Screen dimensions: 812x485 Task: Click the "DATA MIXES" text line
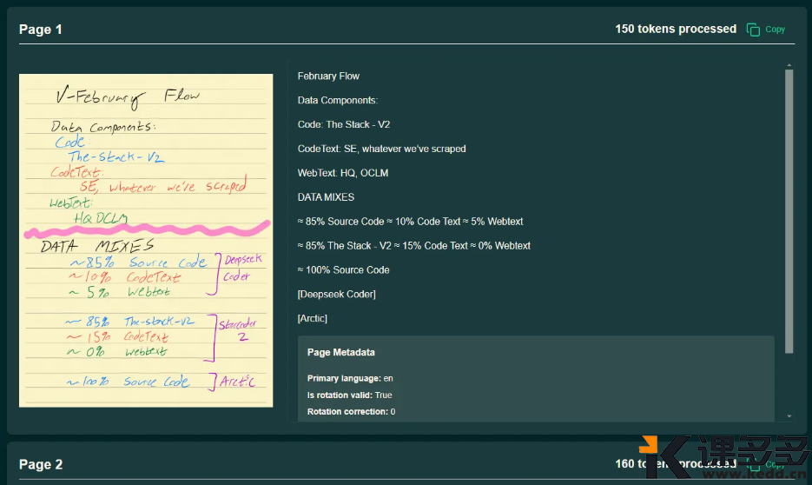(x=326, y=197)
